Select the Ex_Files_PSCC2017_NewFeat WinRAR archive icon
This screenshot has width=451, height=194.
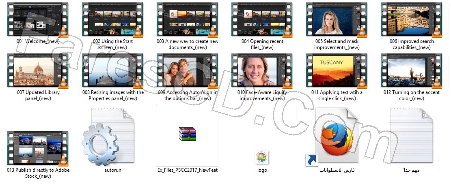[188, 134]
